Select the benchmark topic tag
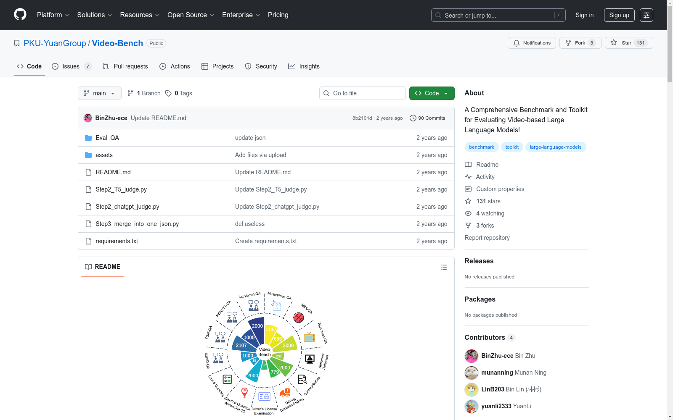The image size is (673, 420). [x=482, y=147]
